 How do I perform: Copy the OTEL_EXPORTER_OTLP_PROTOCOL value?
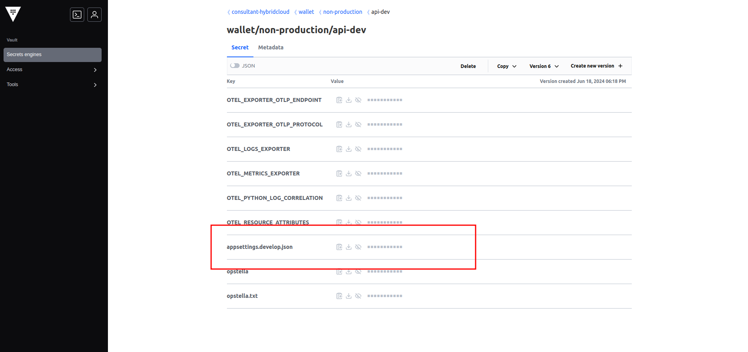339,124
